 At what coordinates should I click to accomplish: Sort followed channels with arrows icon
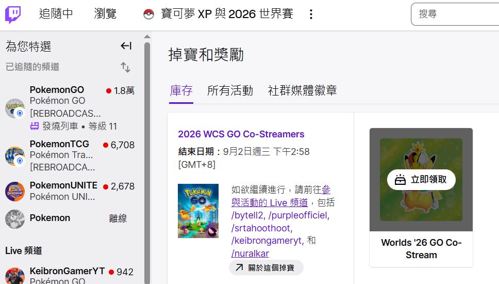coord(125,67)
